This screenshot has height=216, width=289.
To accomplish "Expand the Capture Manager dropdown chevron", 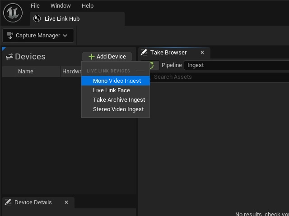I will pos(65,36).
